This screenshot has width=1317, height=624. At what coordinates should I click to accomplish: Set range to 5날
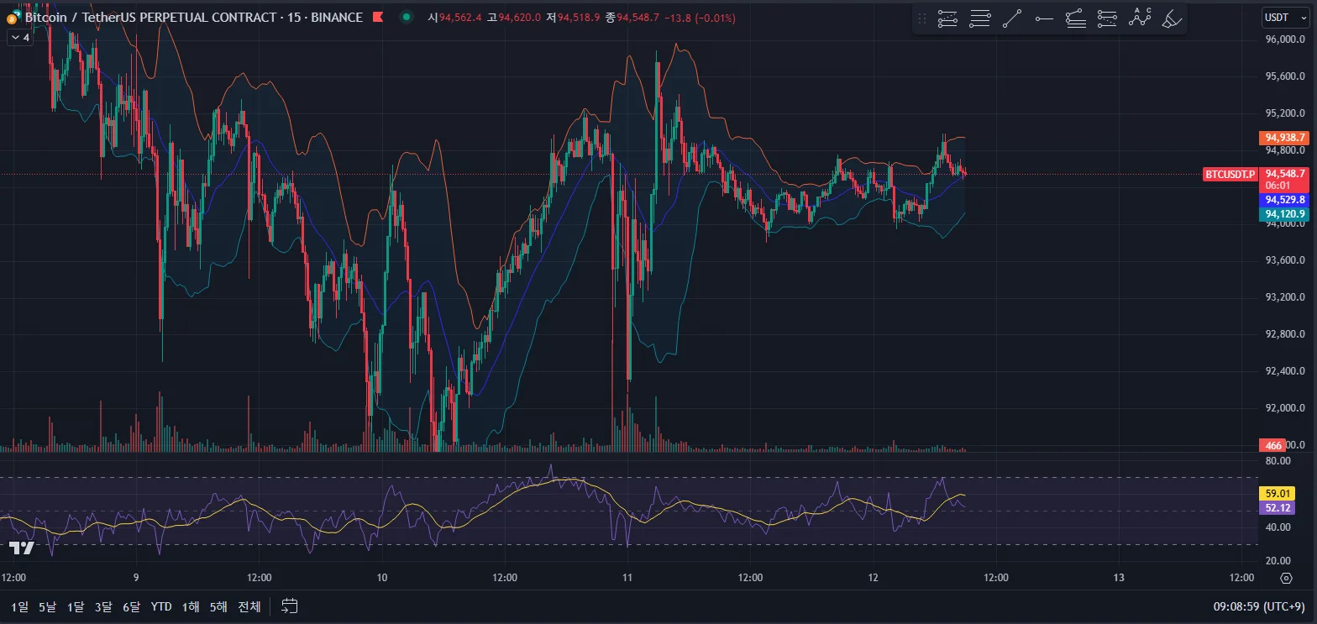click(x=48, y=606)
